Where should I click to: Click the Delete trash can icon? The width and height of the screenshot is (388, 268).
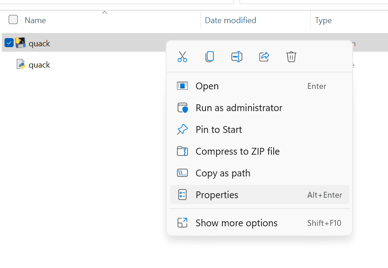(x=291, y=57)
